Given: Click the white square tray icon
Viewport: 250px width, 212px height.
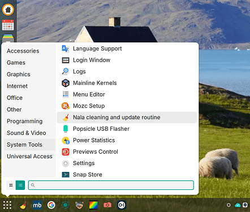Looking at the screenshot, I should coord(245,205).
